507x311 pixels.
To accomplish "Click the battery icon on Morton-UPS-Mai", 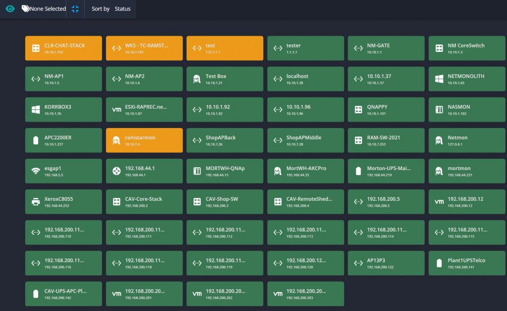I will [358, 171].
